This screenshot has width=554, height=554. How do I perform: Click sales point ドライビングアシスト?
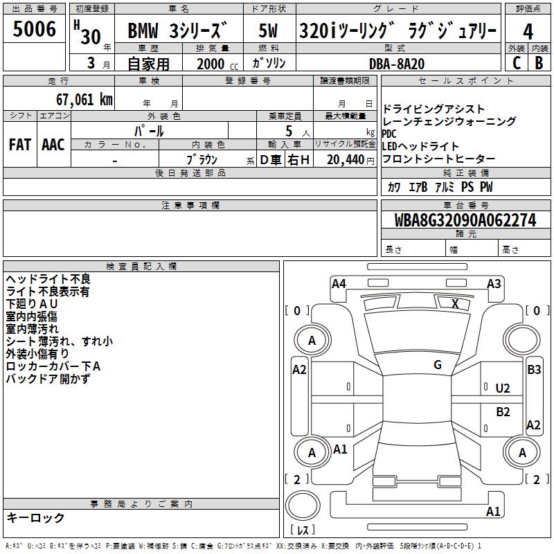coord(434,109)
